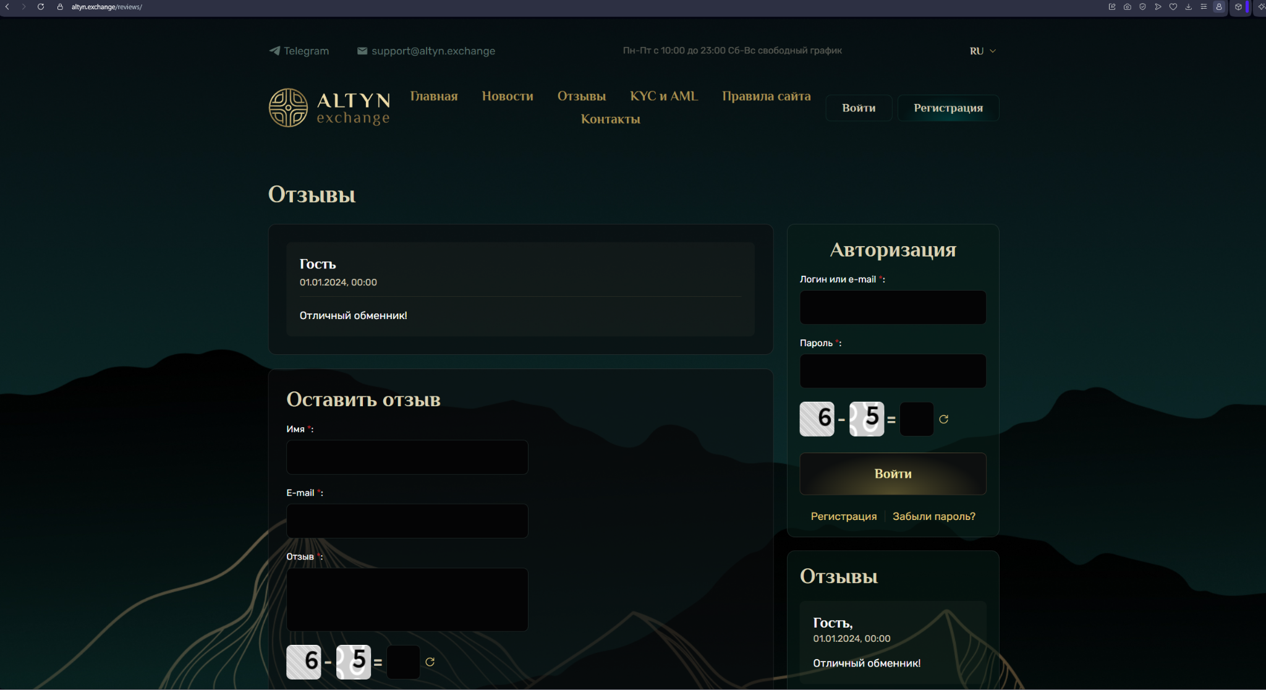This screenshot has height=690, width=1266.
Task: Click the support email envelope icon
Action: (x=362, y=51)
